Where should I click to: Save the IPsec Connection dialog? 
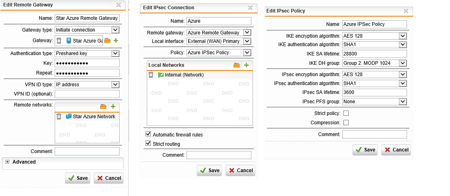coord(209,170)
